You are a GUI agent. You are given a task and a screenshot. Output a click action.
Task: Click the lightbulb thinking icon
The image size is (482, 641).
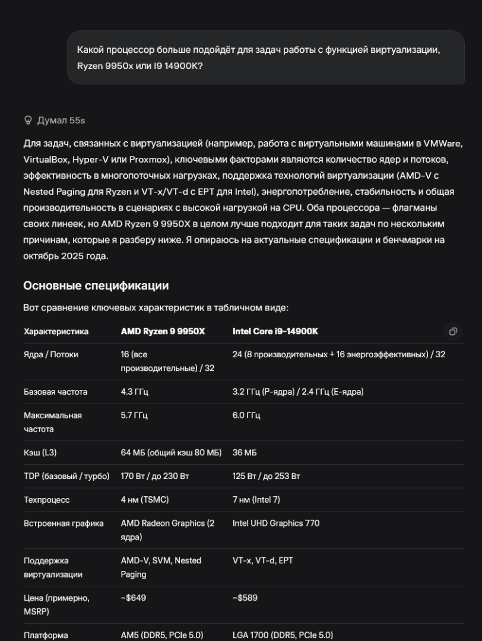point(28,120)
